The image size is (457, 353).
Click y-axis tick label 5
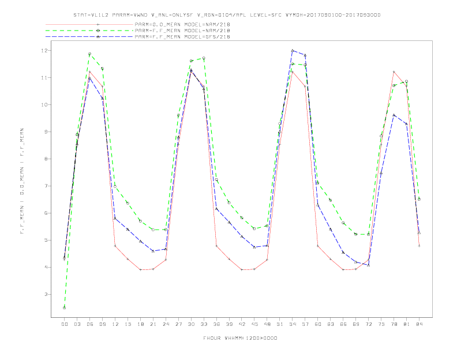tap(46, 240)
